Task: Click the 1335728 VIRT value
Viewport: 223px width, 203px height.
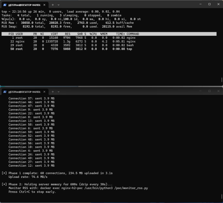Action: coord(52,41)
